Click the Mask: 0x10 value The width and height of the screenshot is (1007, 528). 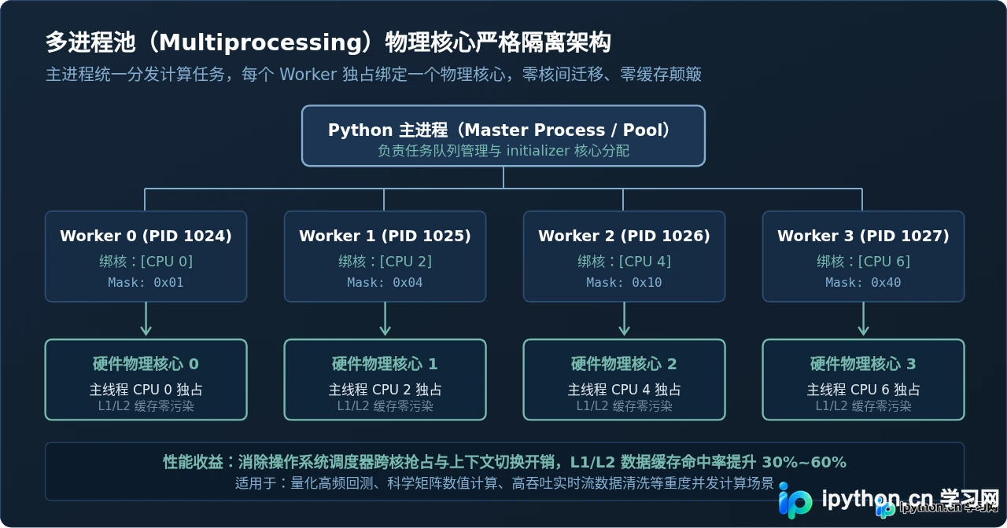[624, 282]
